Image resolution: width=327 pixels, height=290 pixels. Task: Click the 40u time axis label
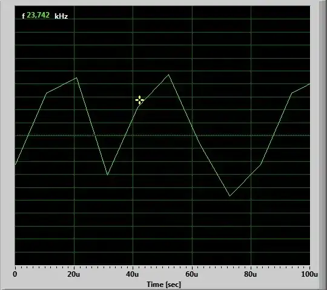point(132,274)
